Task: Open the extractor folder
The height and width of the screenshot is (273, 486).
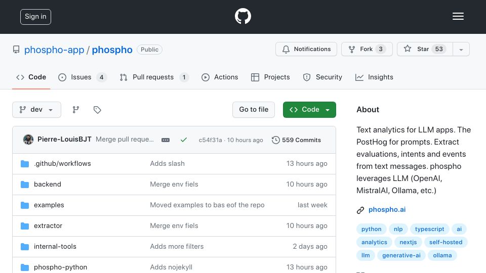Action: pyautogui.click(x=48, y=225)
